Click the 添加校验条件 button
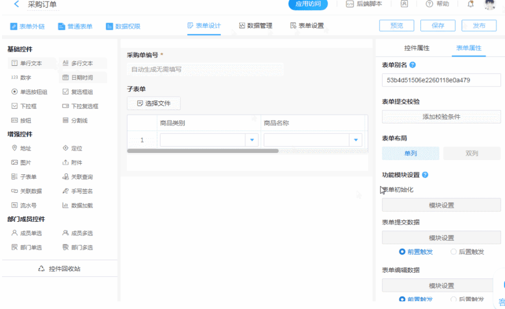 (x=441, y=117)
